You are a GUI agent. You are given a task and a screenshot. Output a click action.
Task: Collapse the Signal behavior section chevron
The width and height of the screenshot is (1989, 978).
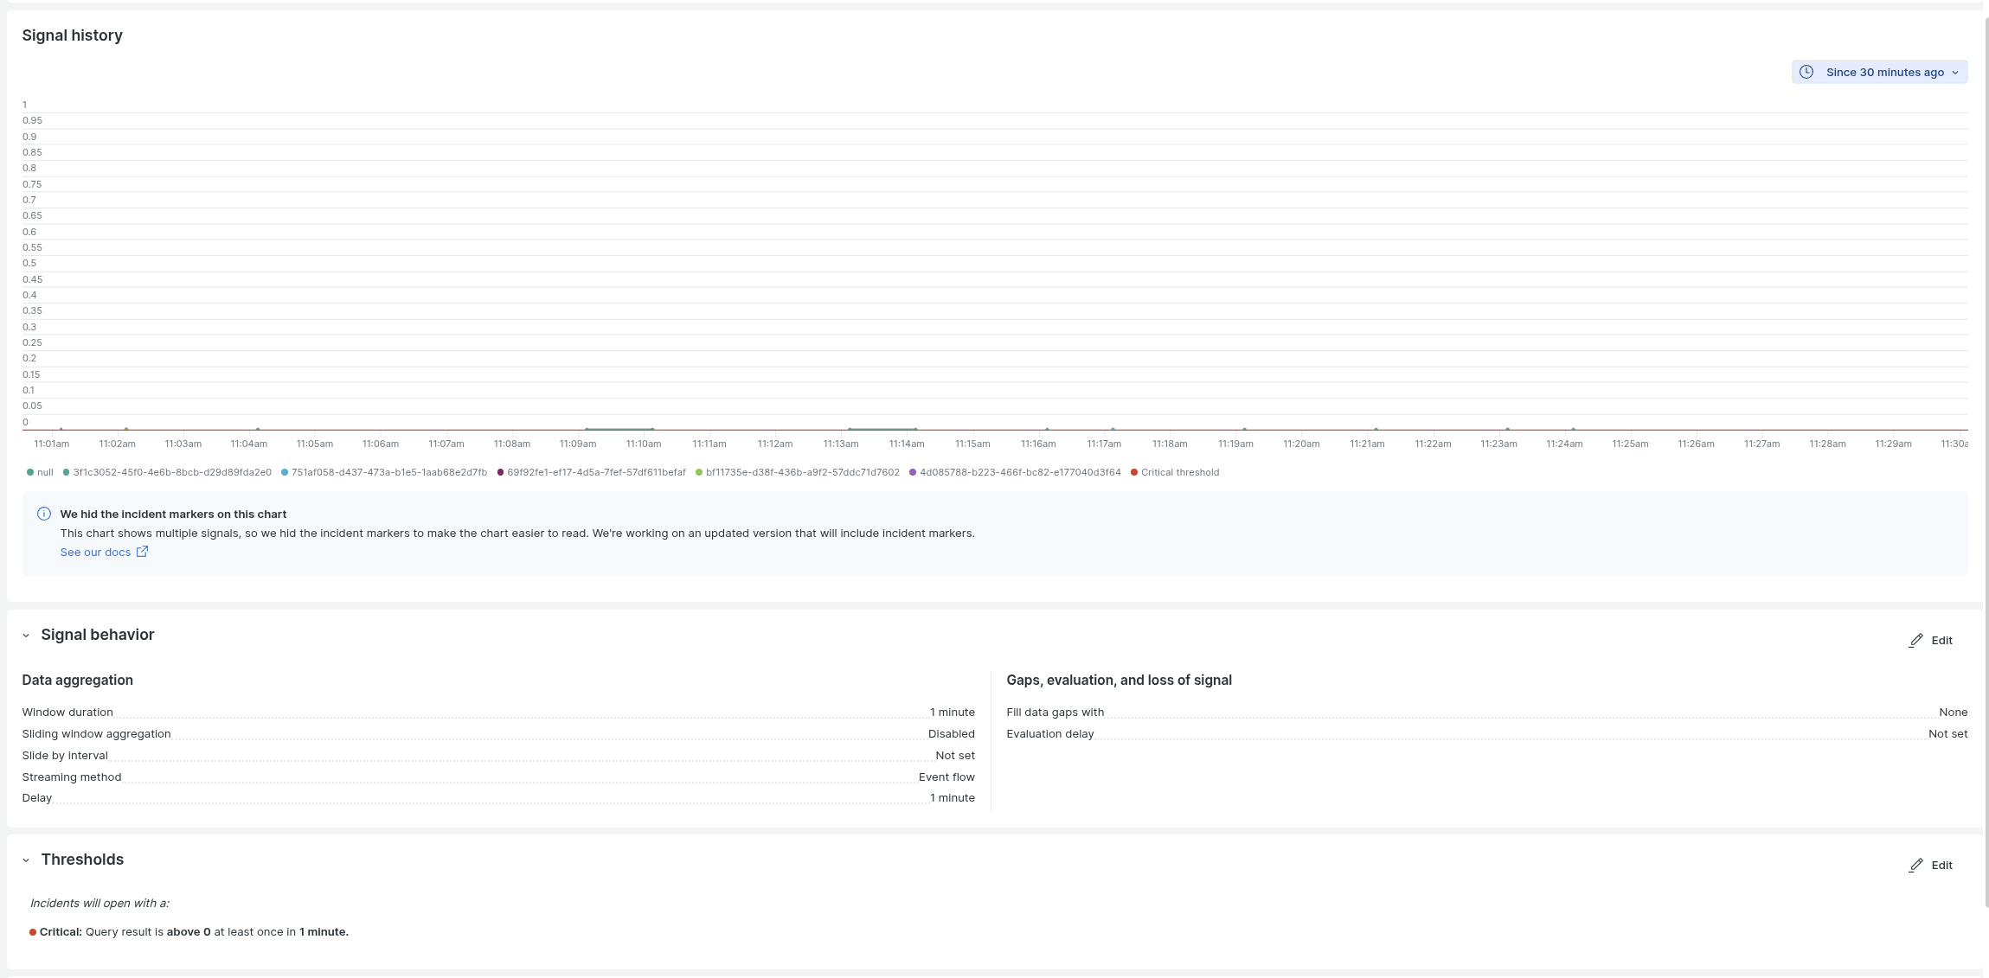26,636
